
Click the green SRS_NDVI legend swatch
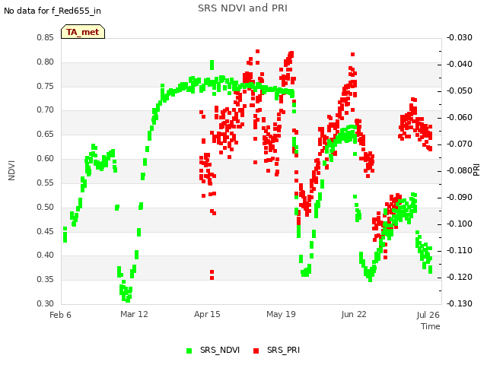(189, 351)
